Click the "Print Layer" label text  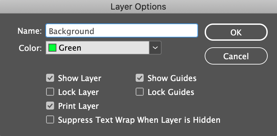78,106
